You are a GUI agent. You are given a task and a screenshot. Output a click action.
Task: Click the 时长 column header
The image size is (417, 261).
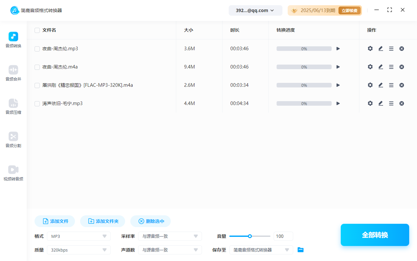coord(235,30)
